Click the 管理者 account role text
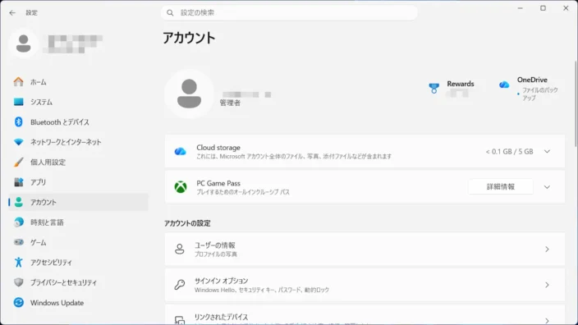This screenshot has width=578, height=325. [x=230, y=103]
